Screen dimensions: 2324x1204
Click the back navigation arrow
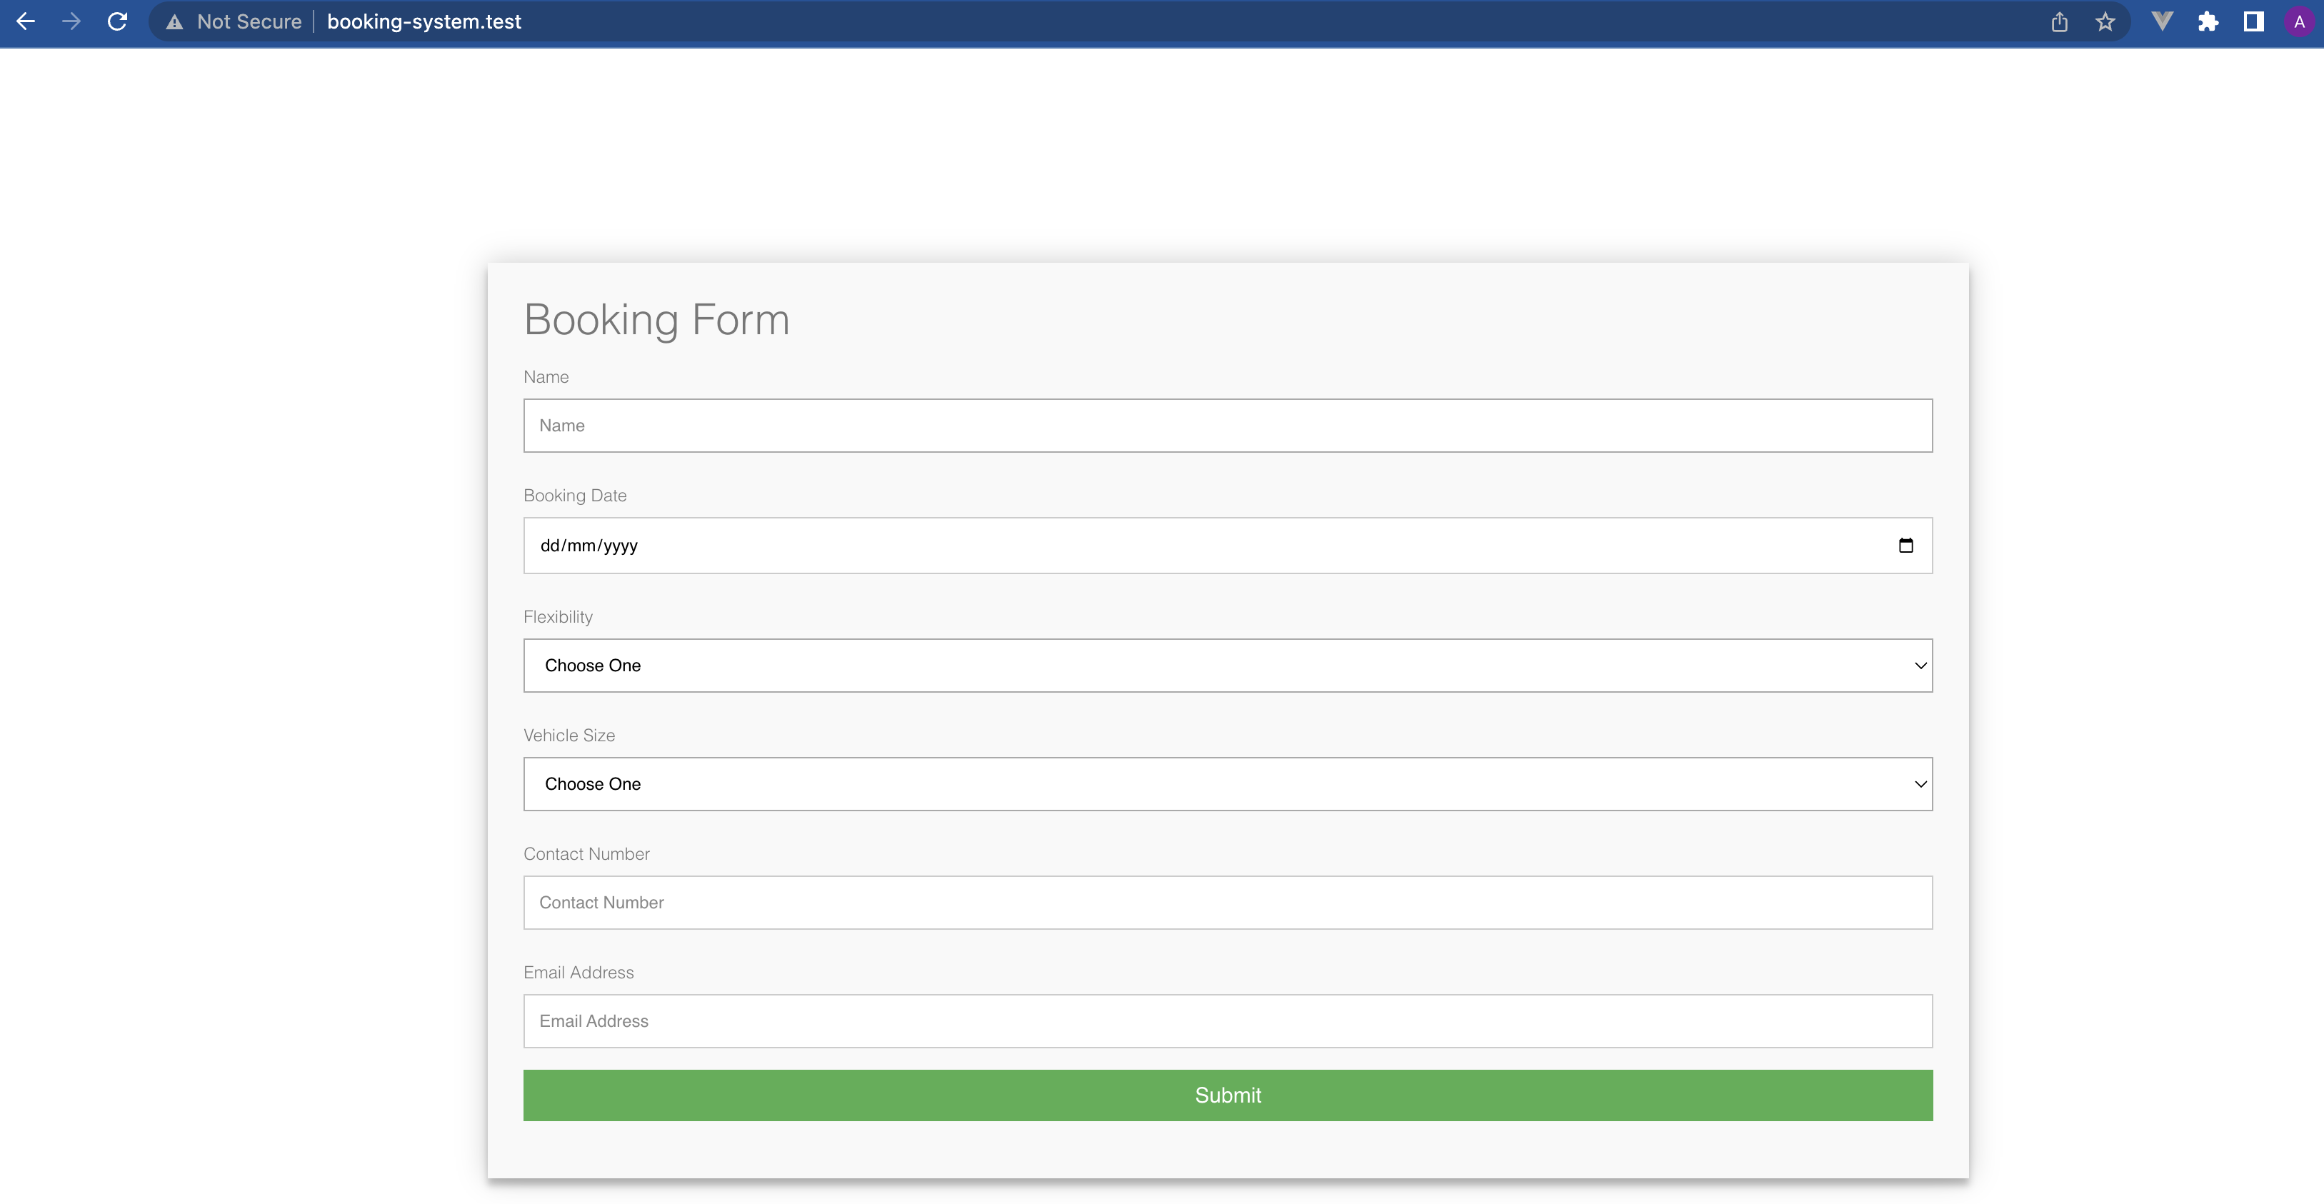pos(26,21)
